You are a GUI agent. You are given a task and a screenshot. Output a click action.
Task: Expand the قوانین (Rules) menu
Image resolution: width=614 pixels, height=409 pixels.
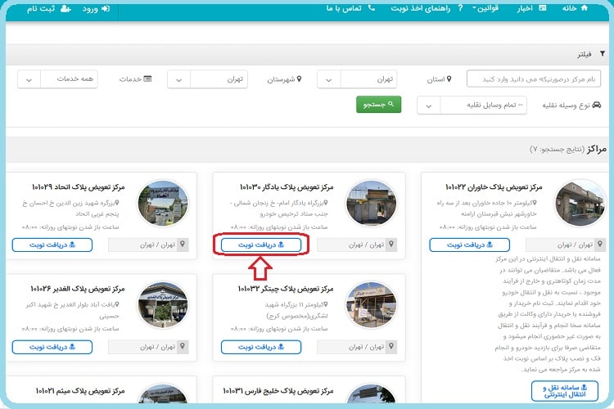(485, 8)
